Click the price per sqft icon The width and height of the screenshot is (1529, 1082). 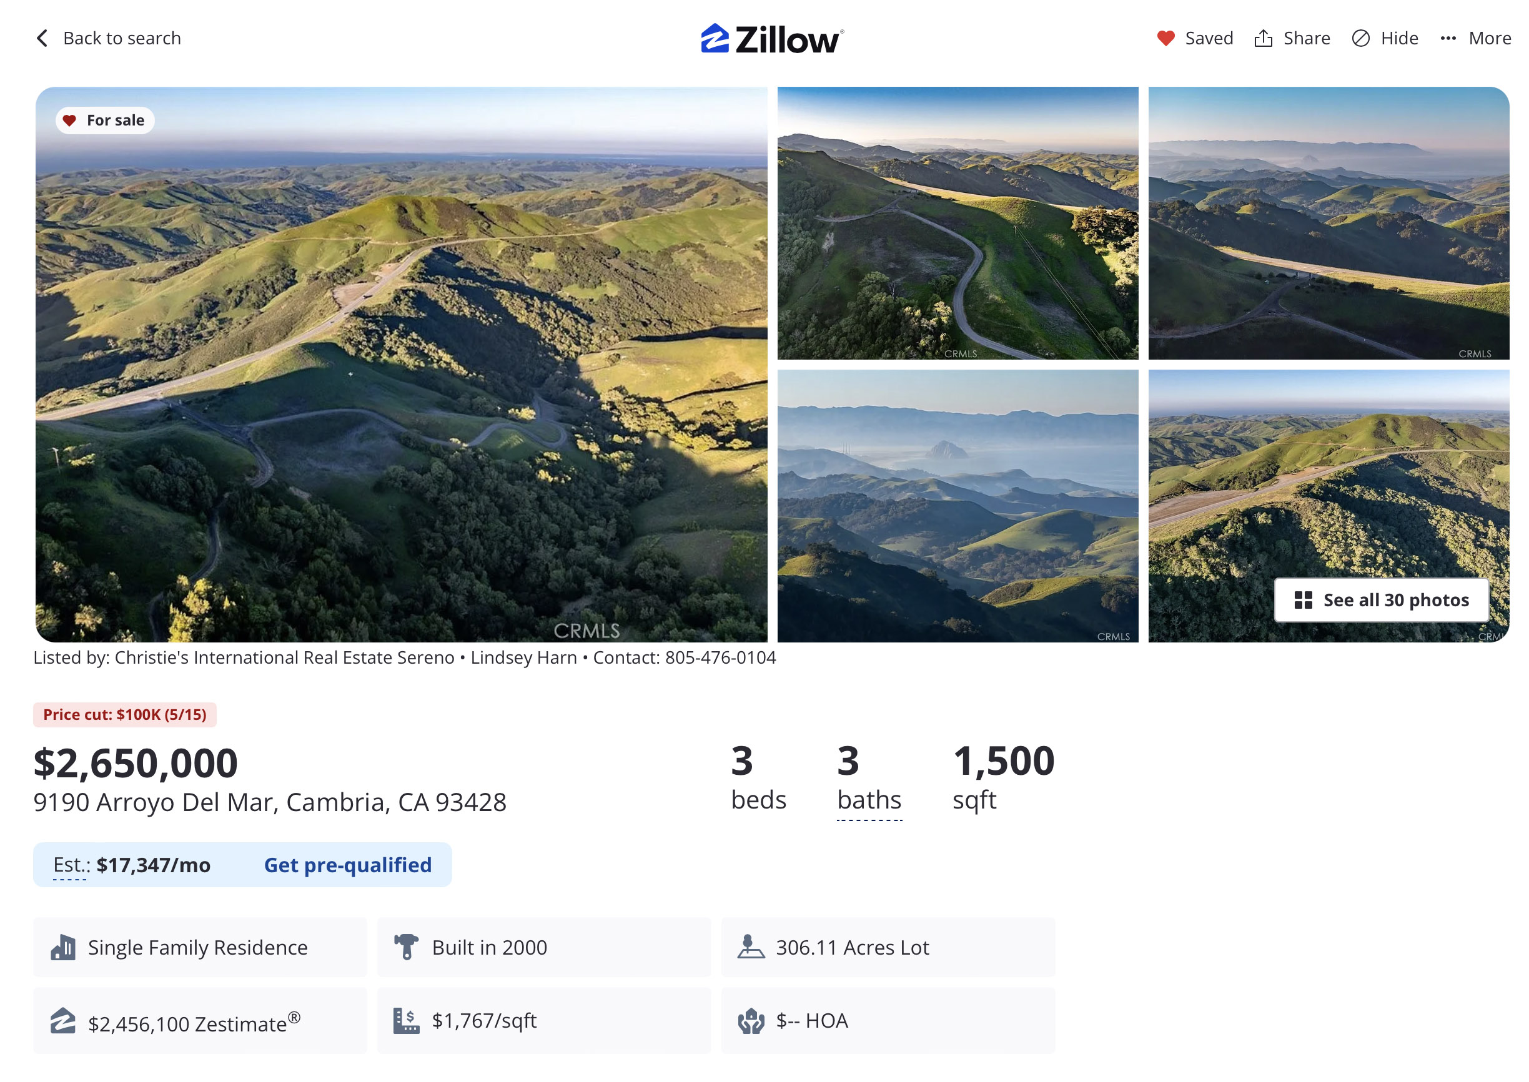coord(405,1020)
